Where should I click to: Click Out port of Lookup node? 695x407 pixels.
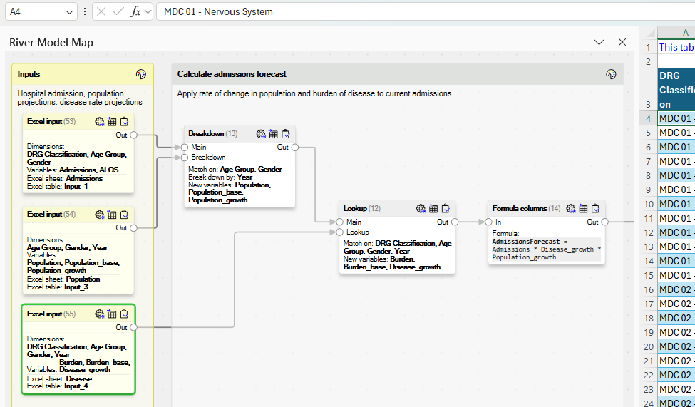[x=455, y=222]
